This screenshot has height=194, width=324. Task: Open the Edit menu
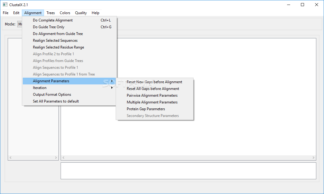(x=16, y=13)
